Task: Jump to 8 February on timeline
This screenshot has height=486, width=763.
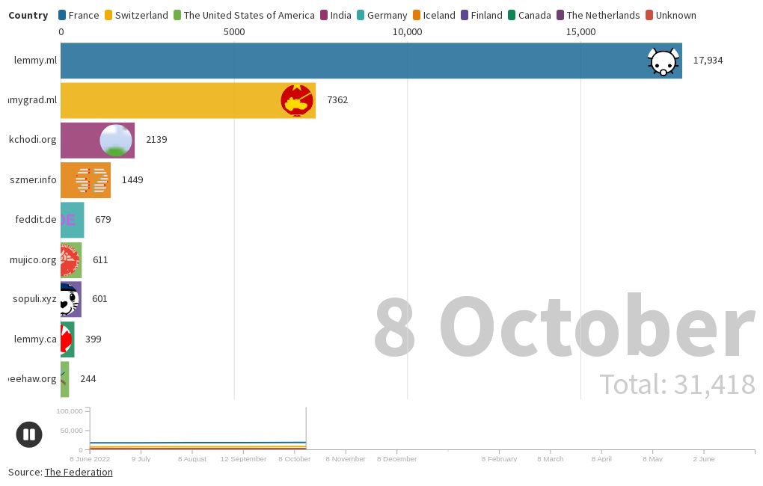Action: tap(499, 458)
